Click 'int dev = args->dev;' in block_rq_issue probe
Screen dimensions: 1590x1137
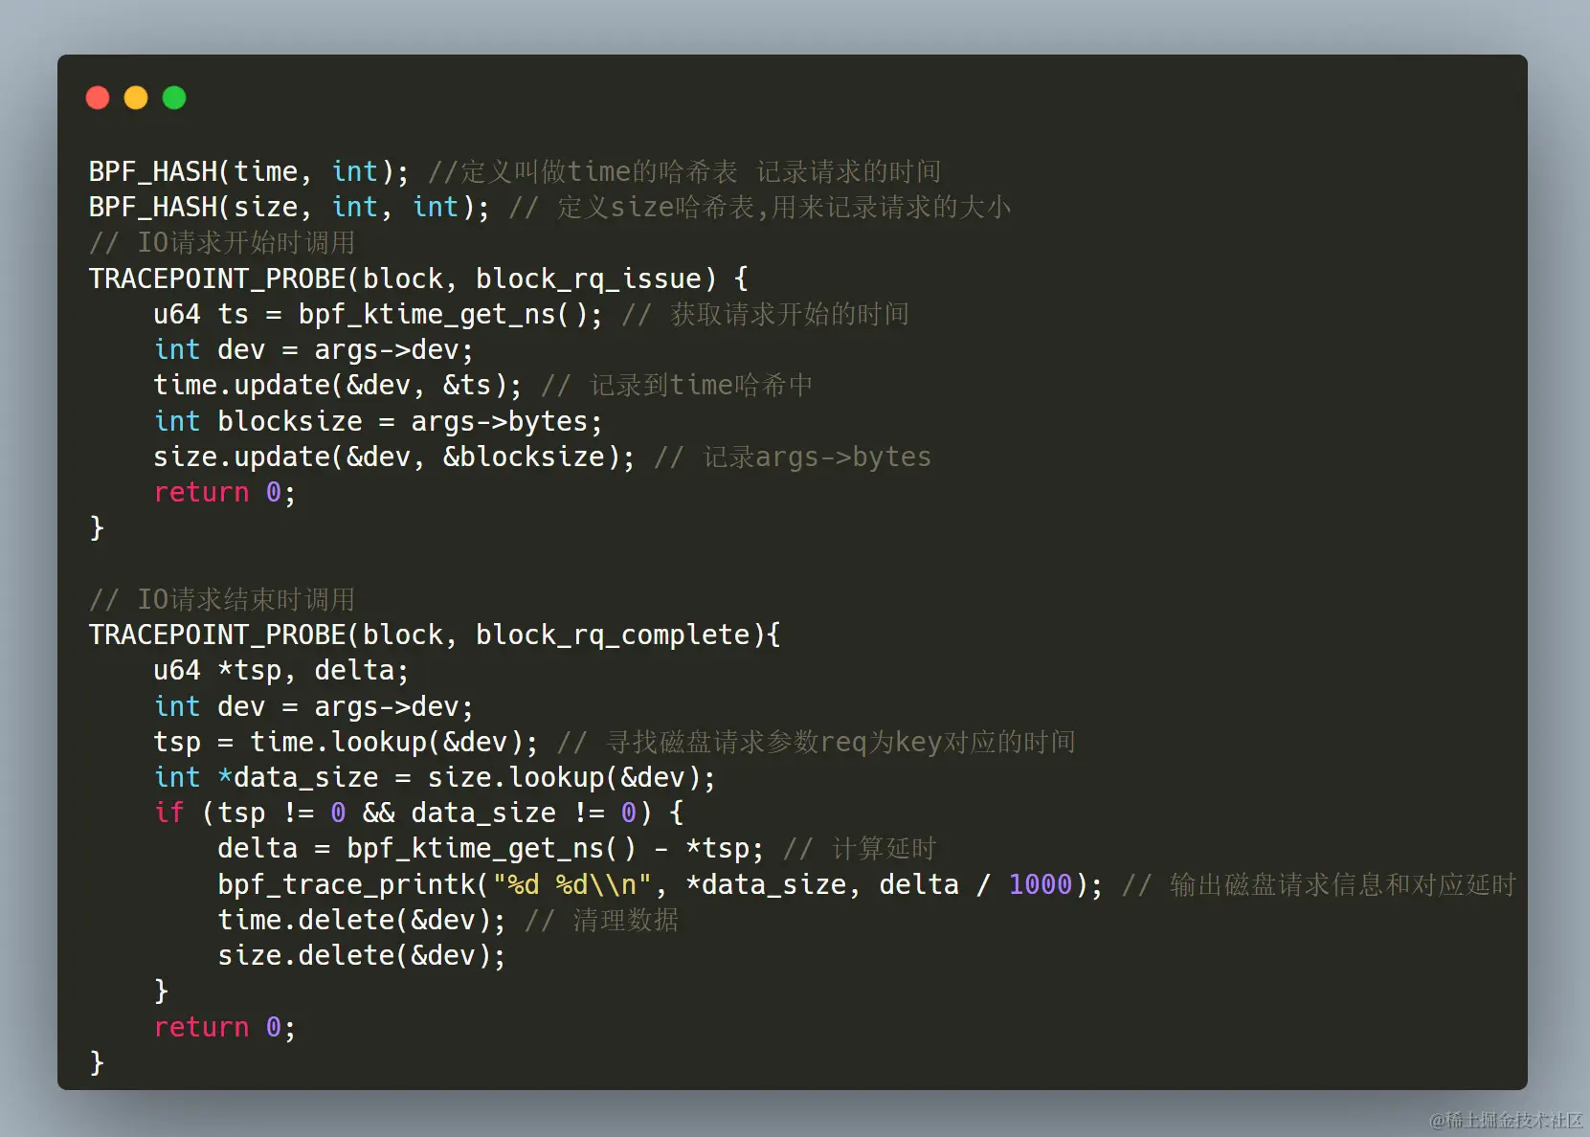tap(314, 349)
